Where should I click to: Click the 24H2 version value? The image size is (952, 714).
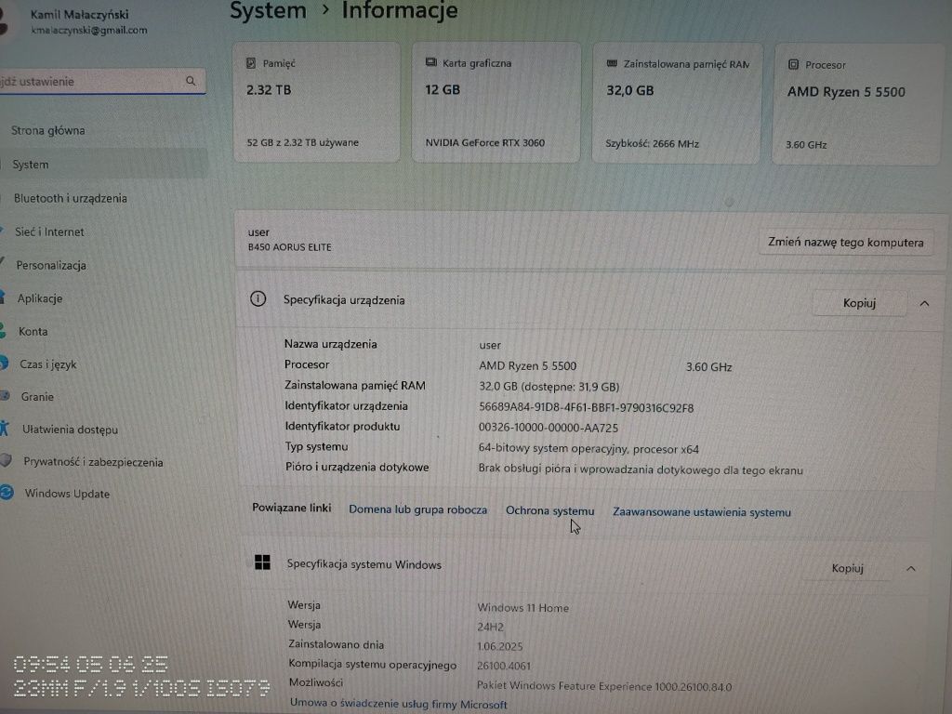pos(491,628)
